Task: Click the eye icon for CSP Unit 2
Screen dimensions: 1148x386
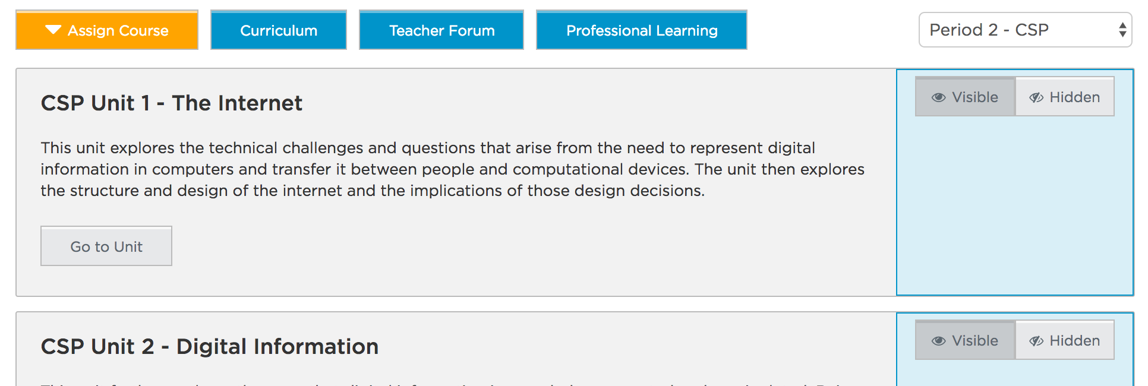Action: [938, 341]
